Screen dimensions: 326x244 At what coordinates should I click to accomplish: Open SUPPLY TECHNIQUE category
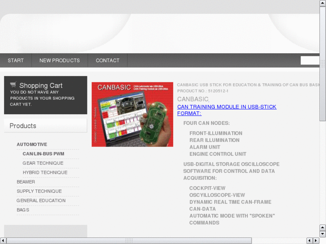click(x=39, y=191)
